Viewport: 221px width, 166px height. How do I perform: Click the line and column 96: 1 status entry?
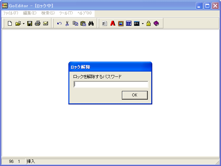[x=15, y=162]
